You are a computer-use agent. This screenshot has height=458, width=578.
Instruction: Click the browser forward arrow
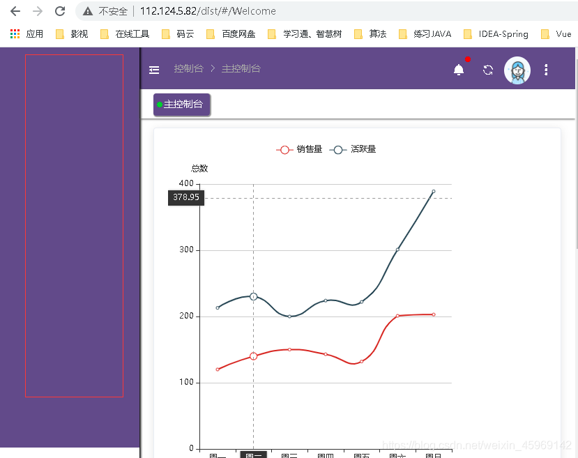pos(38,11)
